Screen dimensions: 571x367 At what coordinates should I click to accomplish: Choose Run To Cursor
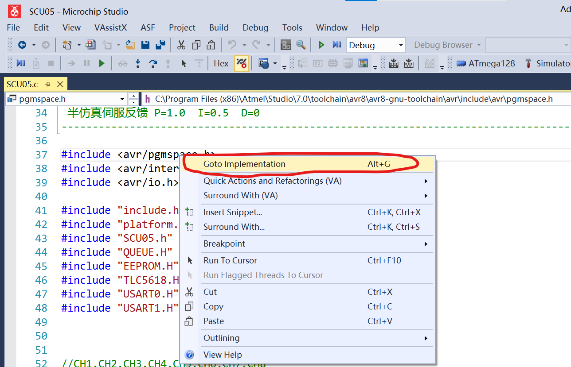click(x=231, y=260)
